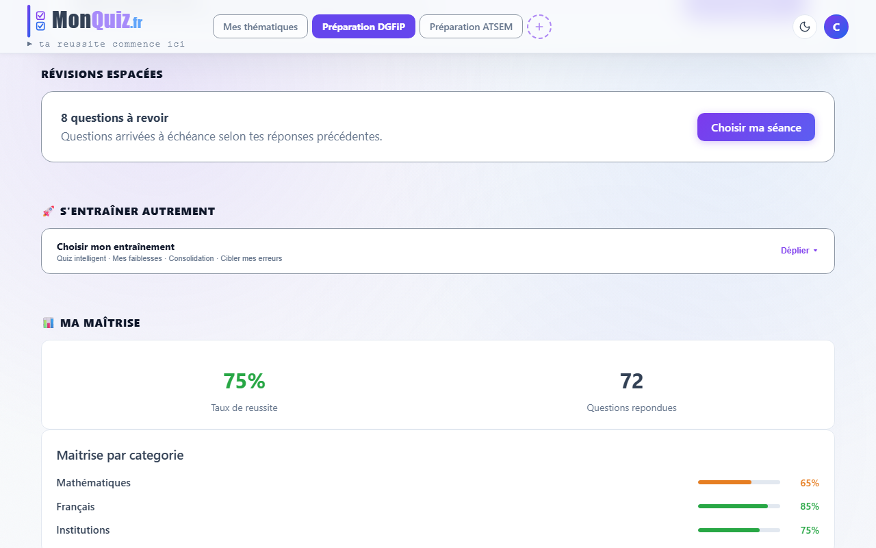Click the 72 Questions repondues value

pos(632,381)
